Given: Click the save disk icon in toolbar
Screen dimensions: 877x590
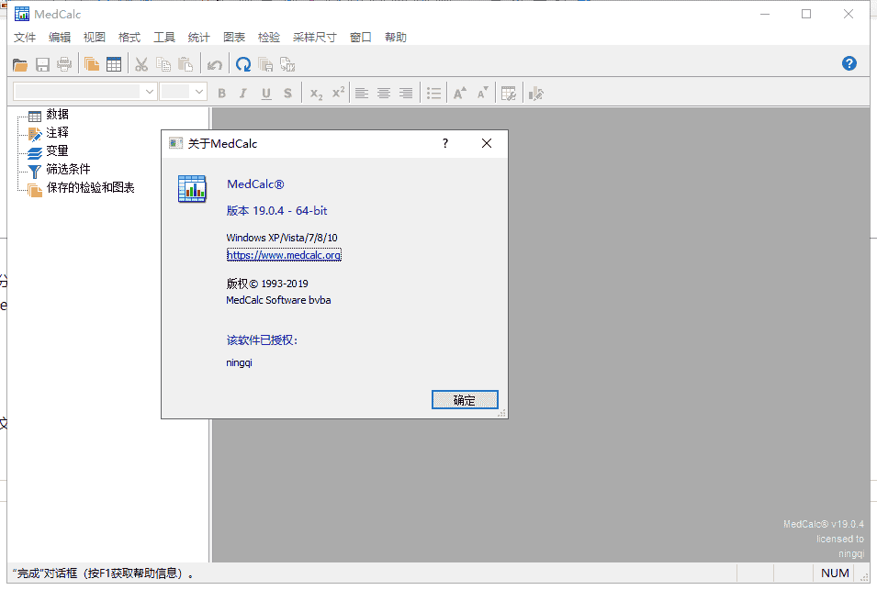Looking at the screenshot, I should click(42, 64).
